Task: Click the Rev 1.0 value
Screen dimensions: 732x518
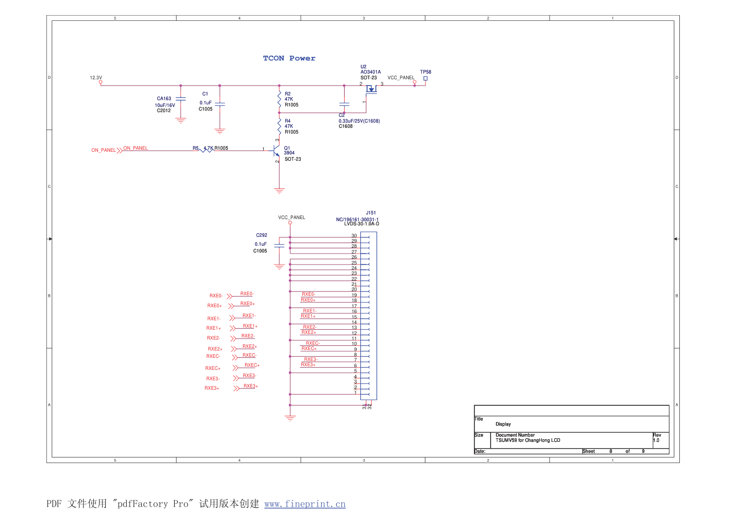Action: pos(656,440)
